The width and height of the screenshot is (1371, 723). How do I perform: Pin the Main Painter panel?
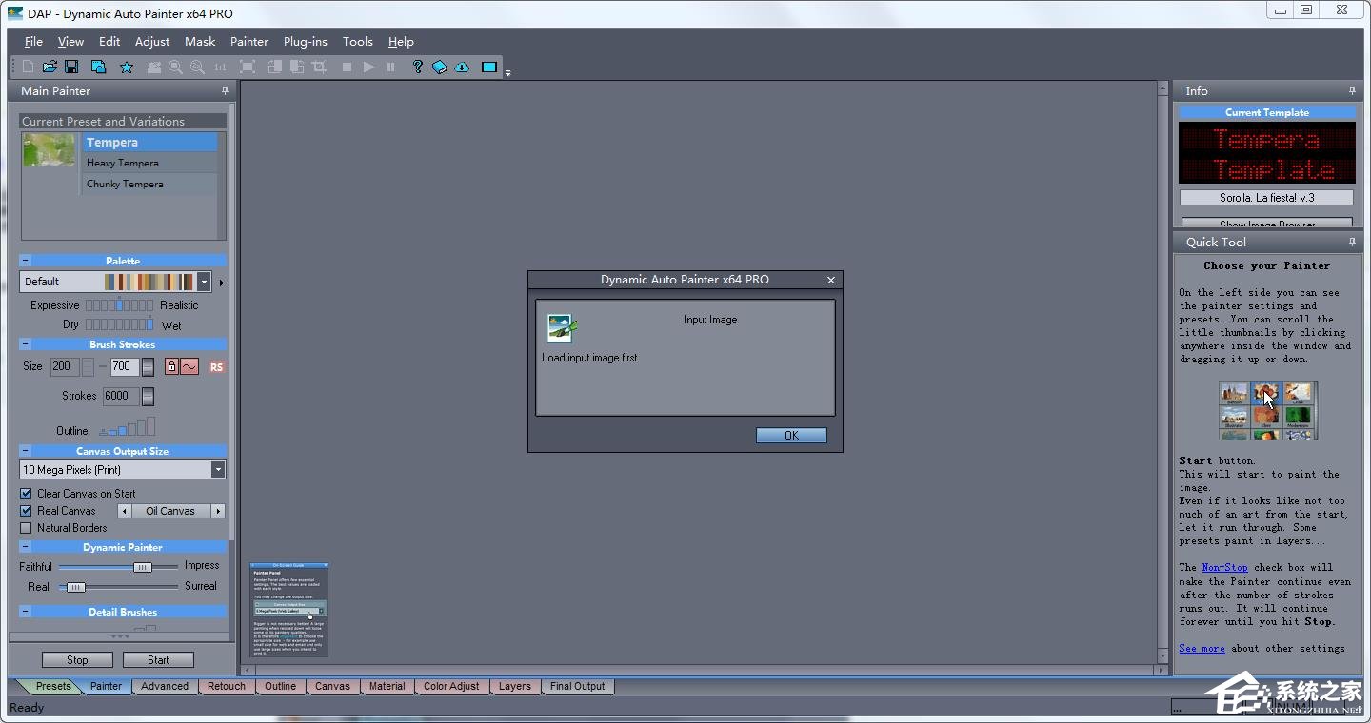[x=226, y=90]
